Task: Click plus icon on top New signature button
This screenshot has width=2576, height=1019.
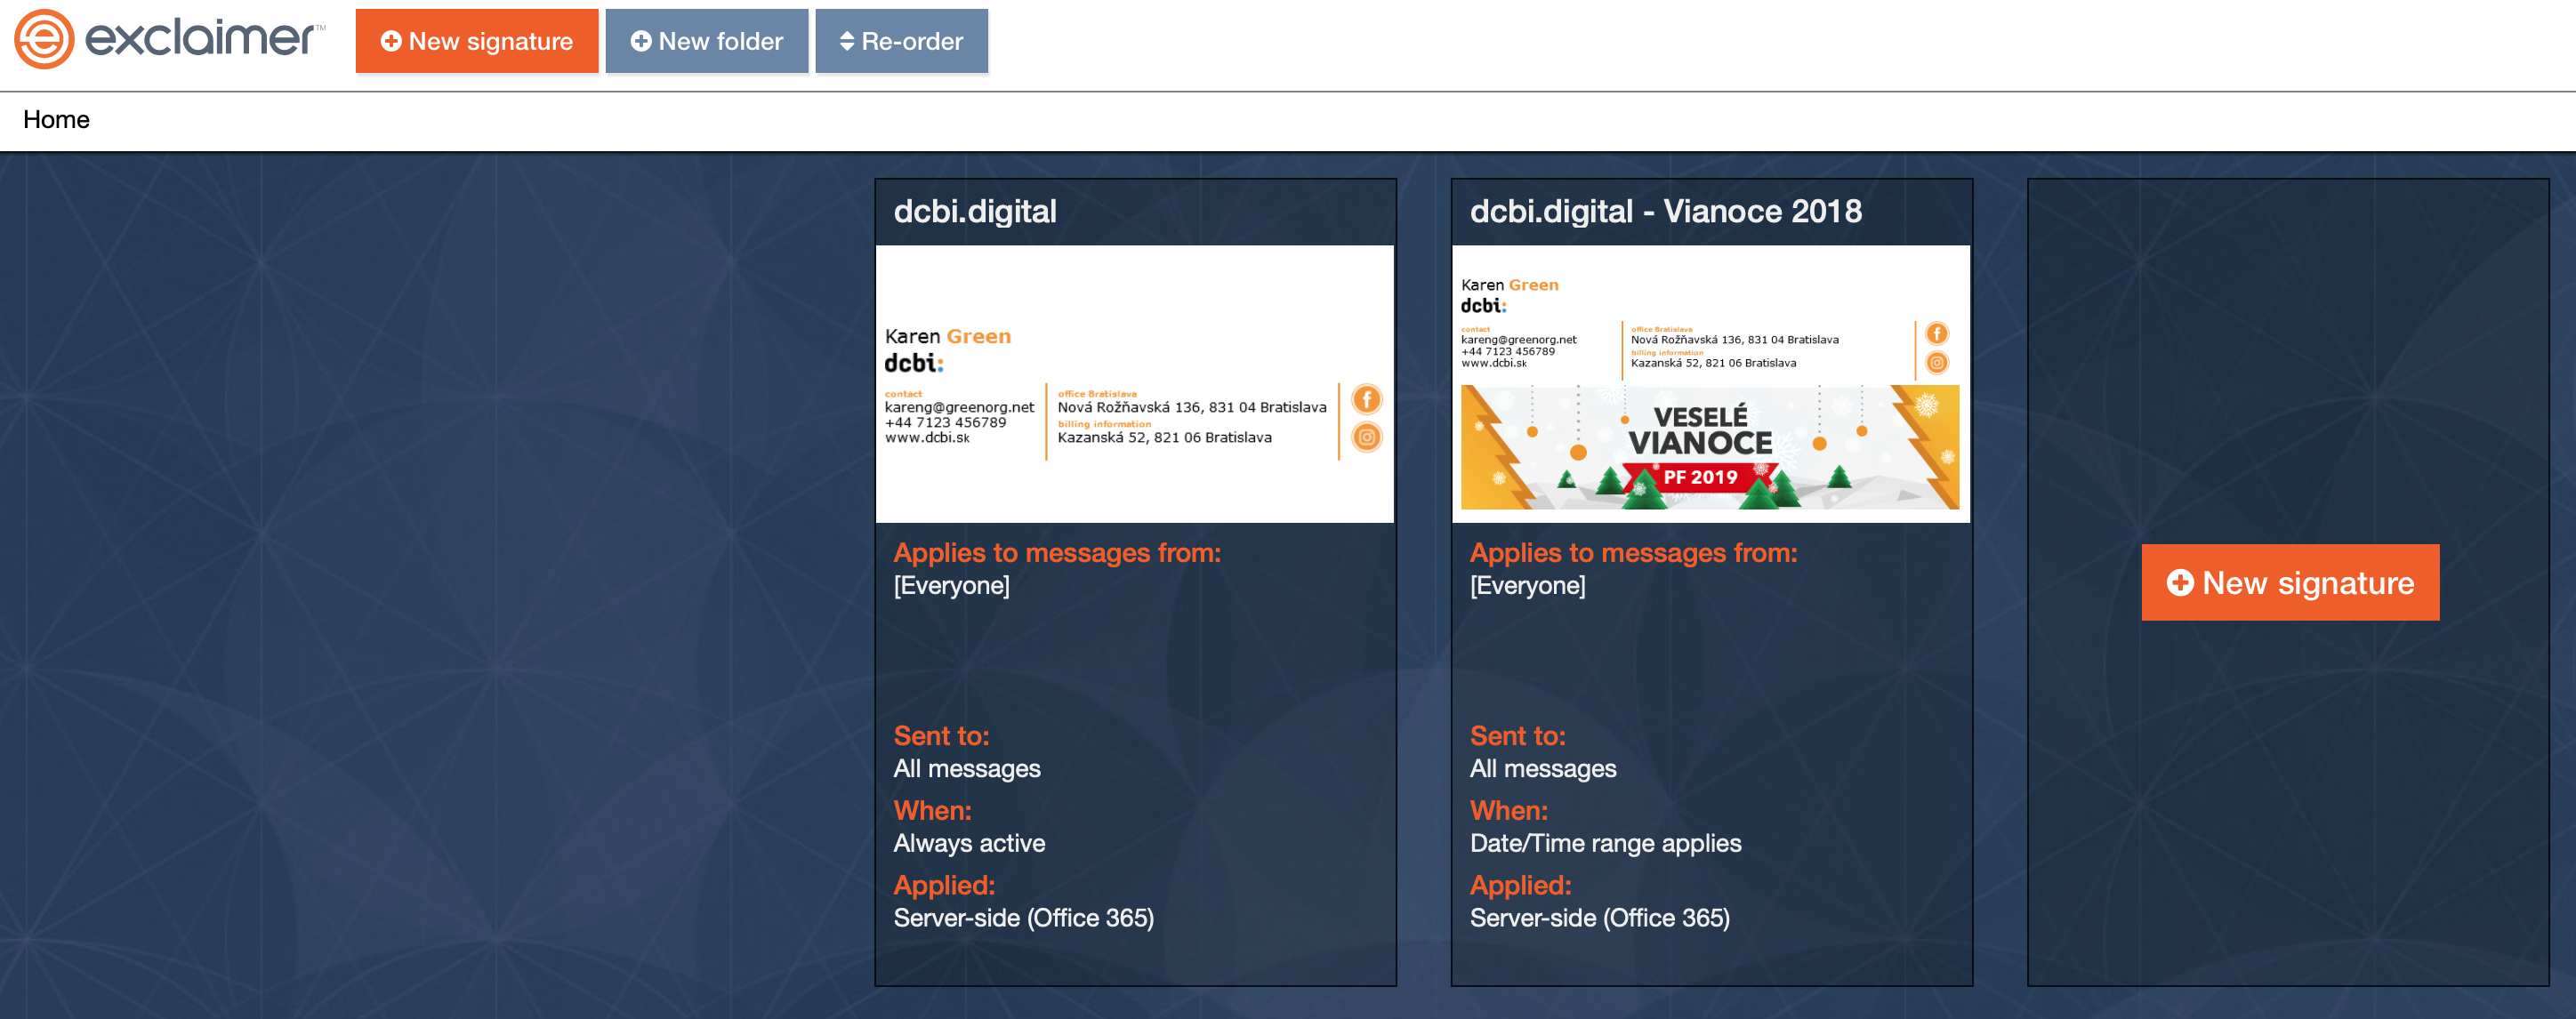Action: tap(391, 41)
